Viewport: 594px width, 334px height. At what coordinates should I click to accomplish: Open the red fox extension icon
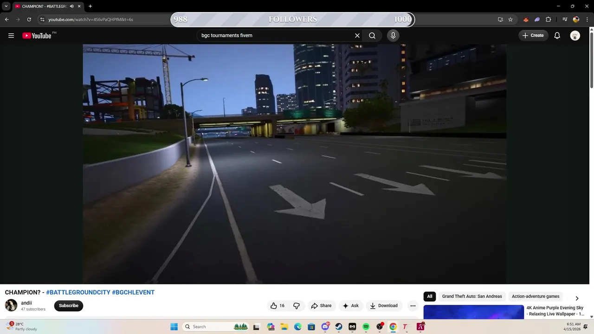pos(526,19)
